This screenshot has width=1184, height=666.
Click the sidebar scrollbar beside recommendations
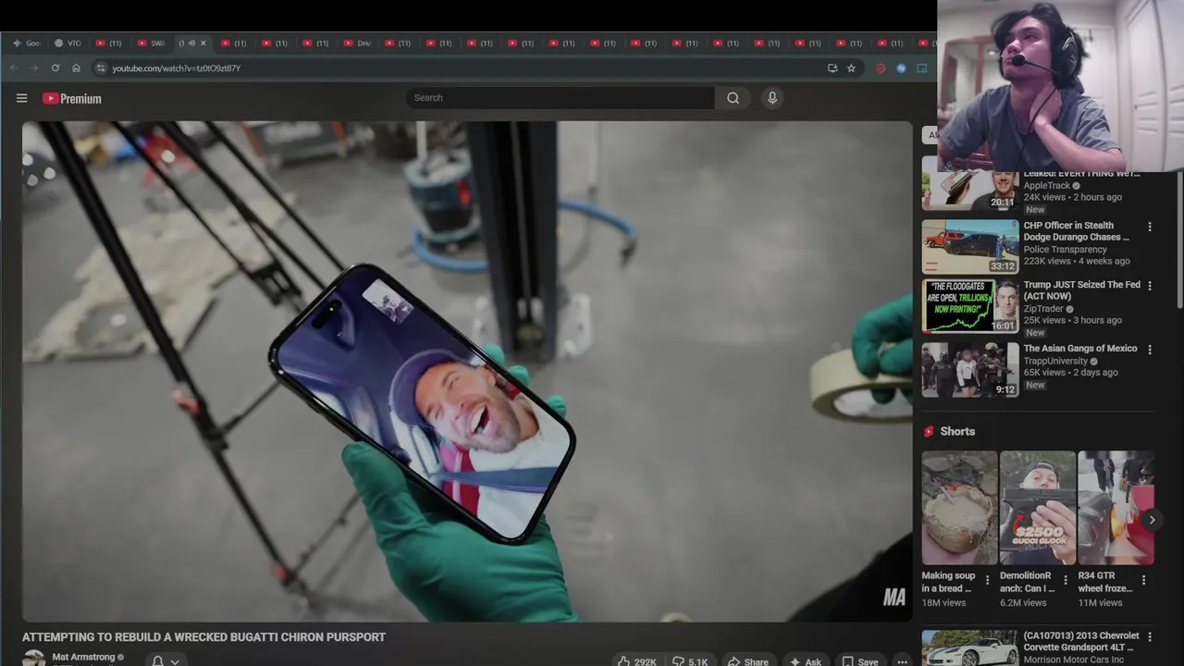point(1178,240)
